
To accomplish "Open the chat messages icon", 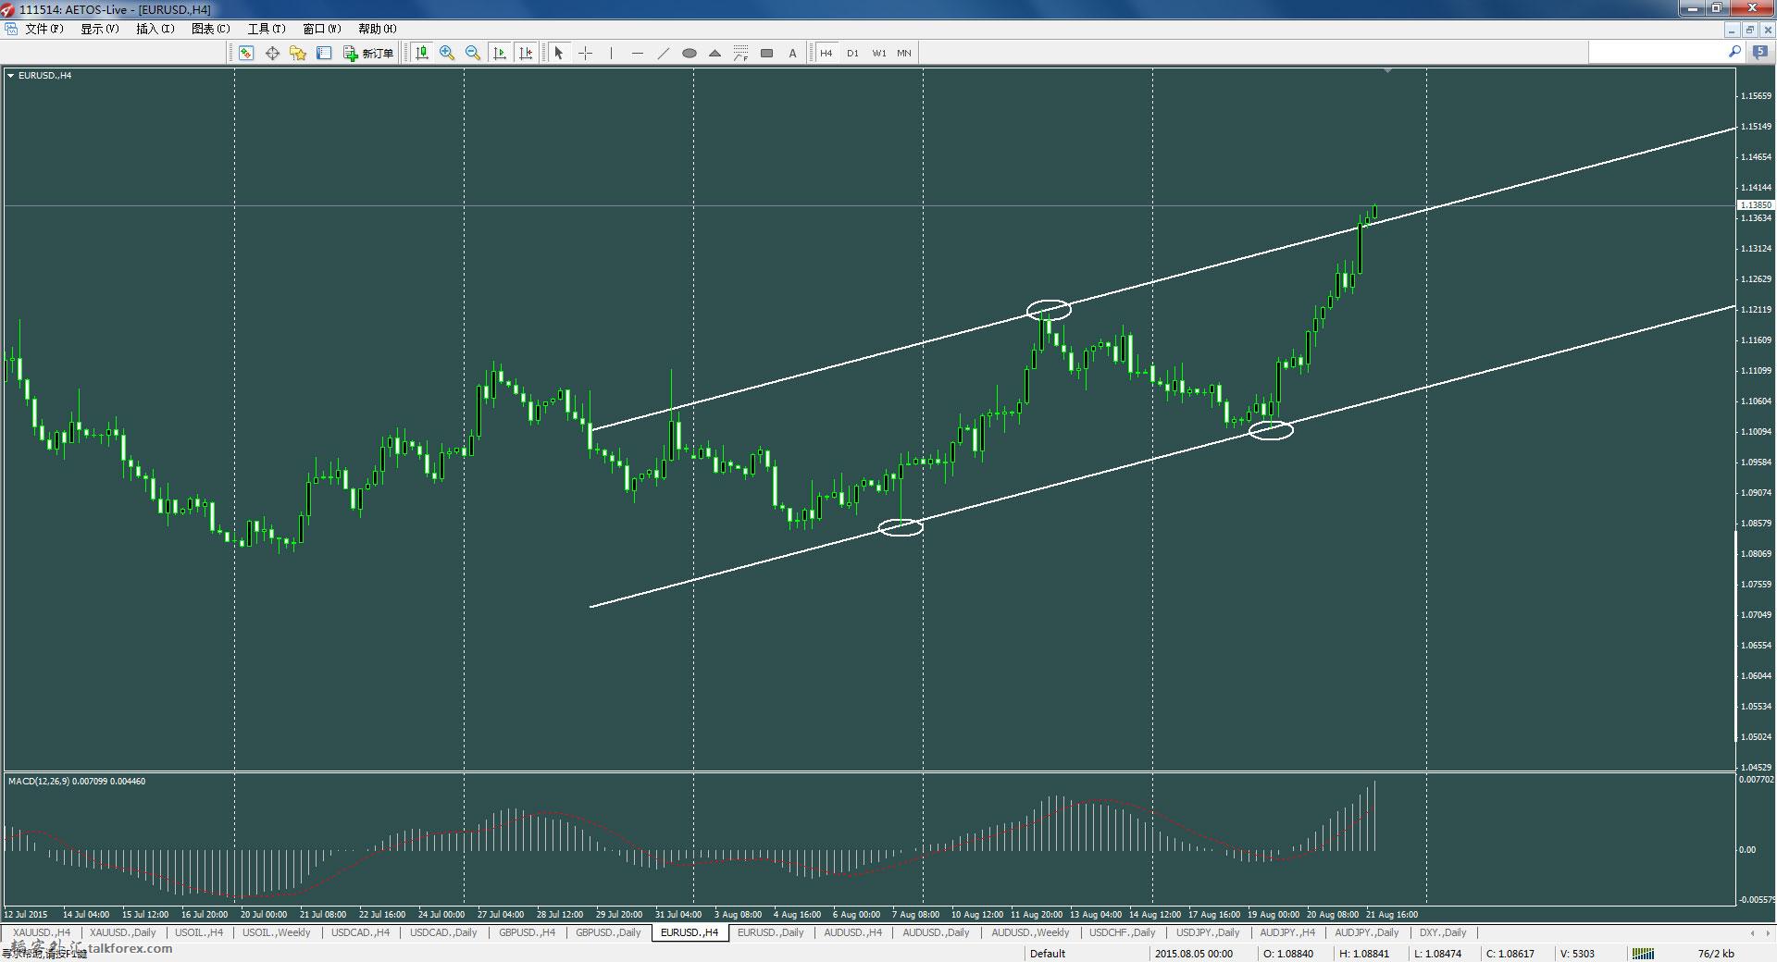I will pos(1759,53).
